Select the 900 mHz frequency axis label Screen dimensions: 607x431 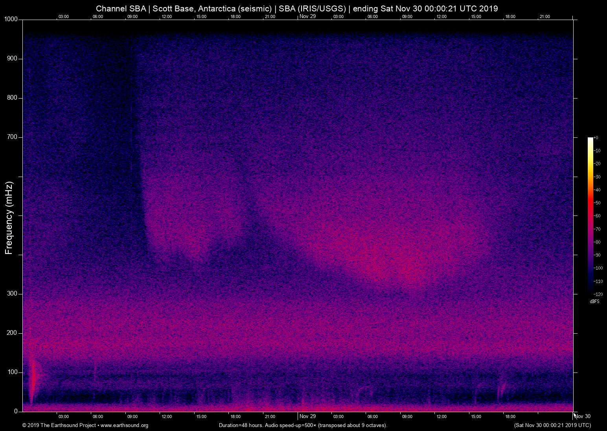point(13,58)
